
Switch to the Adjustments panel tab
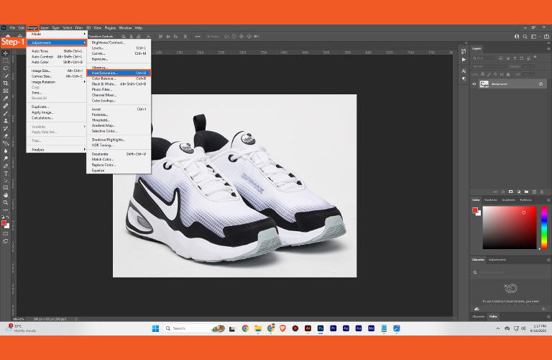coord(497,259)
